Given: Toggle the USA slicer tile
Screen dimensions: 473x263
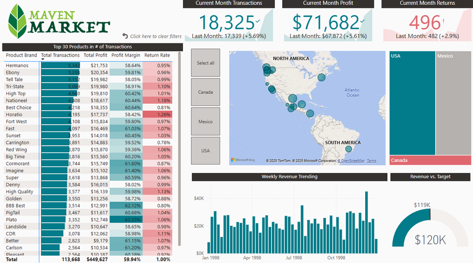Looking at the screenshot, I should coord(205,151).
